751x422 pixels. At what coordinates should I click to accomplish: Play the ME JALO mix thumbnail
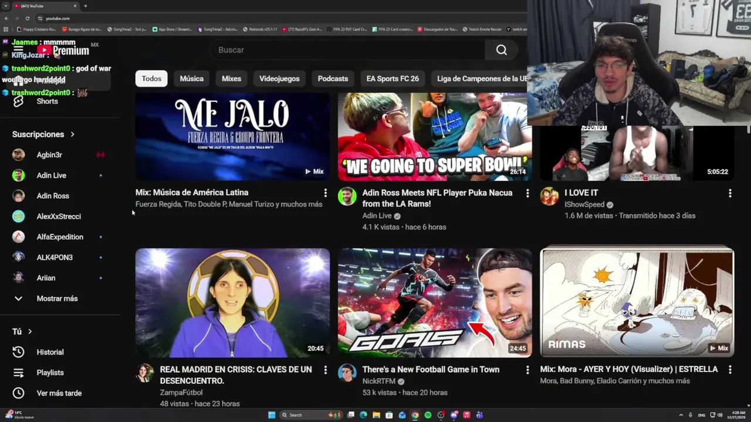click(232, 137)
